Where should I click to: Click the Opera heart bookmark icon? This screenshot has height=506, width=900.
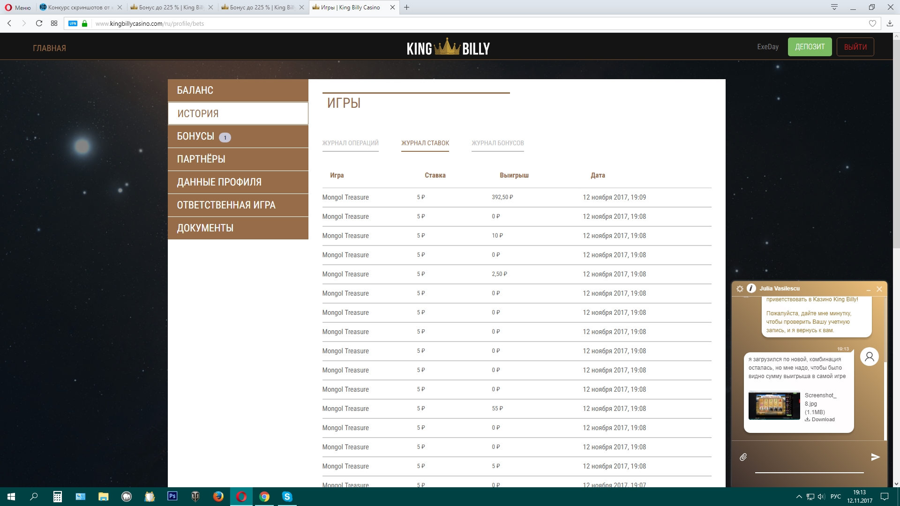872,23
